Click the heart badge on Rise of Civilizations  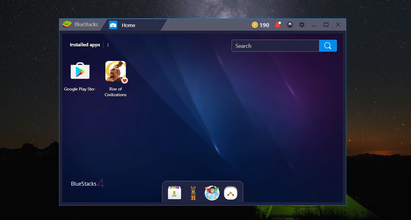pyautogui.click(x=125, y=80)
